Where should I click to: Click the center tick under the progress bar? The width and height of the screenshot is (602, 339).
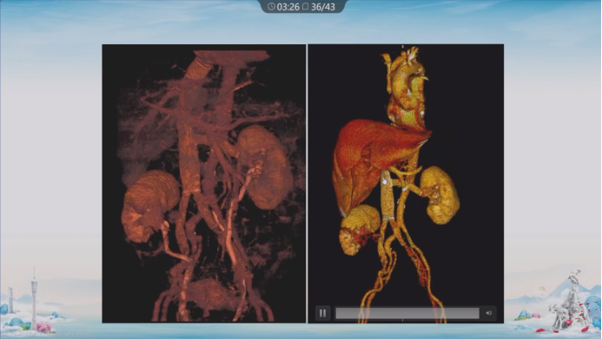(x=402, y=320)
